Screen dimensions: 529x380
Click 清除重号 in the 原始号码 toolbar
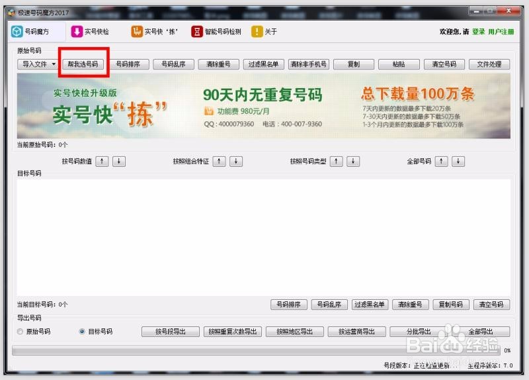coord(219,64)
